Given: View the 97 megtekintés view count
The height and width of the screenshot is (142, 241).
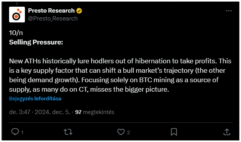Looking at the screenshot, I should (94, 112).
